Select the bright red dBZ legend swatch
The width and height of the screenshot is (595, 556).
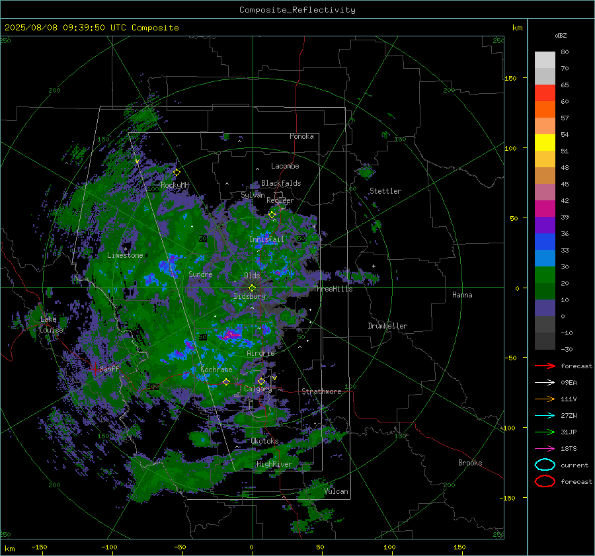545,93
